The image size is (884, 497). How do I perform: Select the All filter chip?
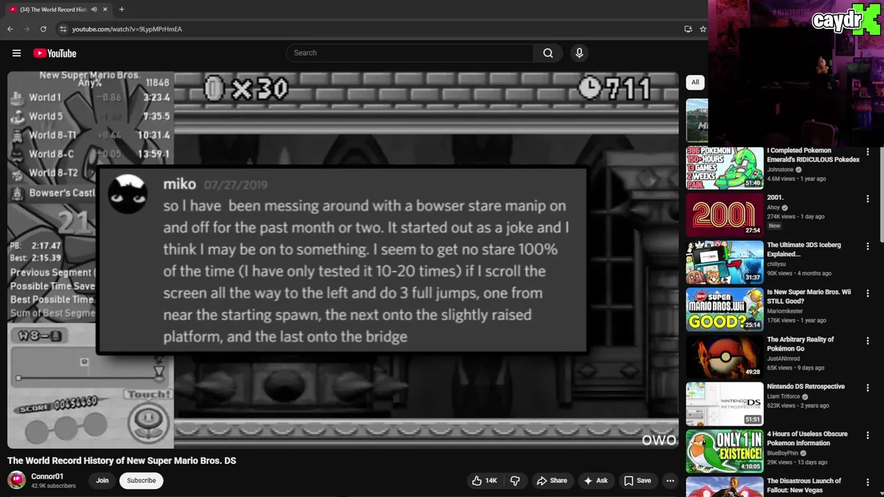point(695,82)
